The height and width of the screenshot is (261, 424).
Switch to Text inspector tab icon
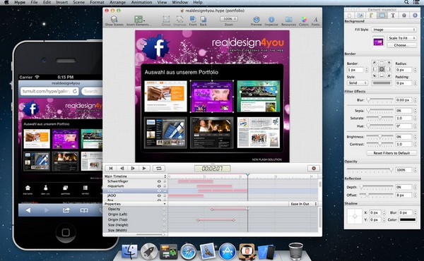pyautogui.click(x=393, y=16)
